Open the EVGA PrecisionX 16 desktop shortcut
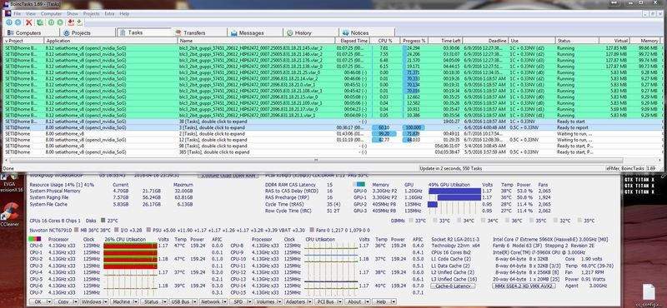The width and height of the screenshot is (667, 308). (9, 183)
